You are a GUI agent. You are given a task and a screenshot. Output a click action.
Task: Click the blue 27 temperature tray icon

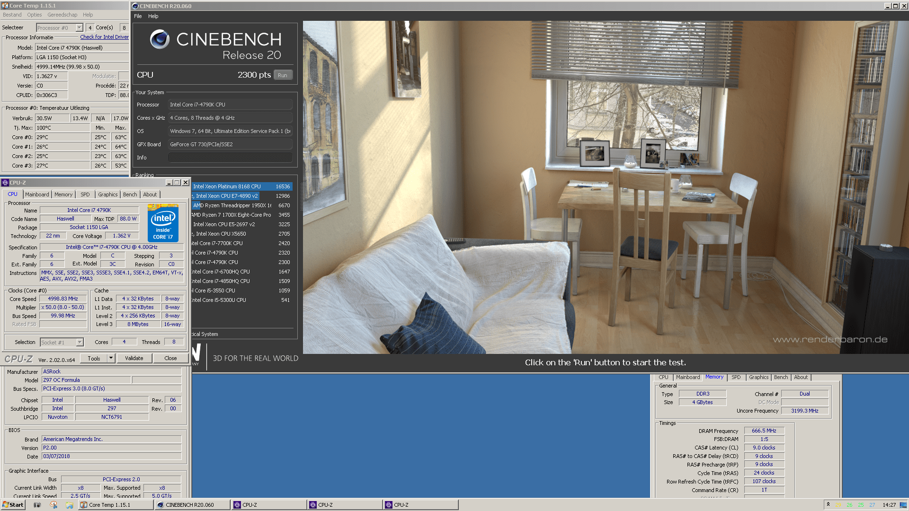[x=872, y=505]
